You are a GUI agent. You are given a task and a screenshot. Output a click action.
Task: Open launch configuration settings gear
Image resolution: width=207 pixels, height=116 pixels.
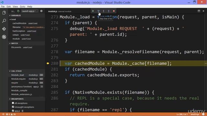41,11
